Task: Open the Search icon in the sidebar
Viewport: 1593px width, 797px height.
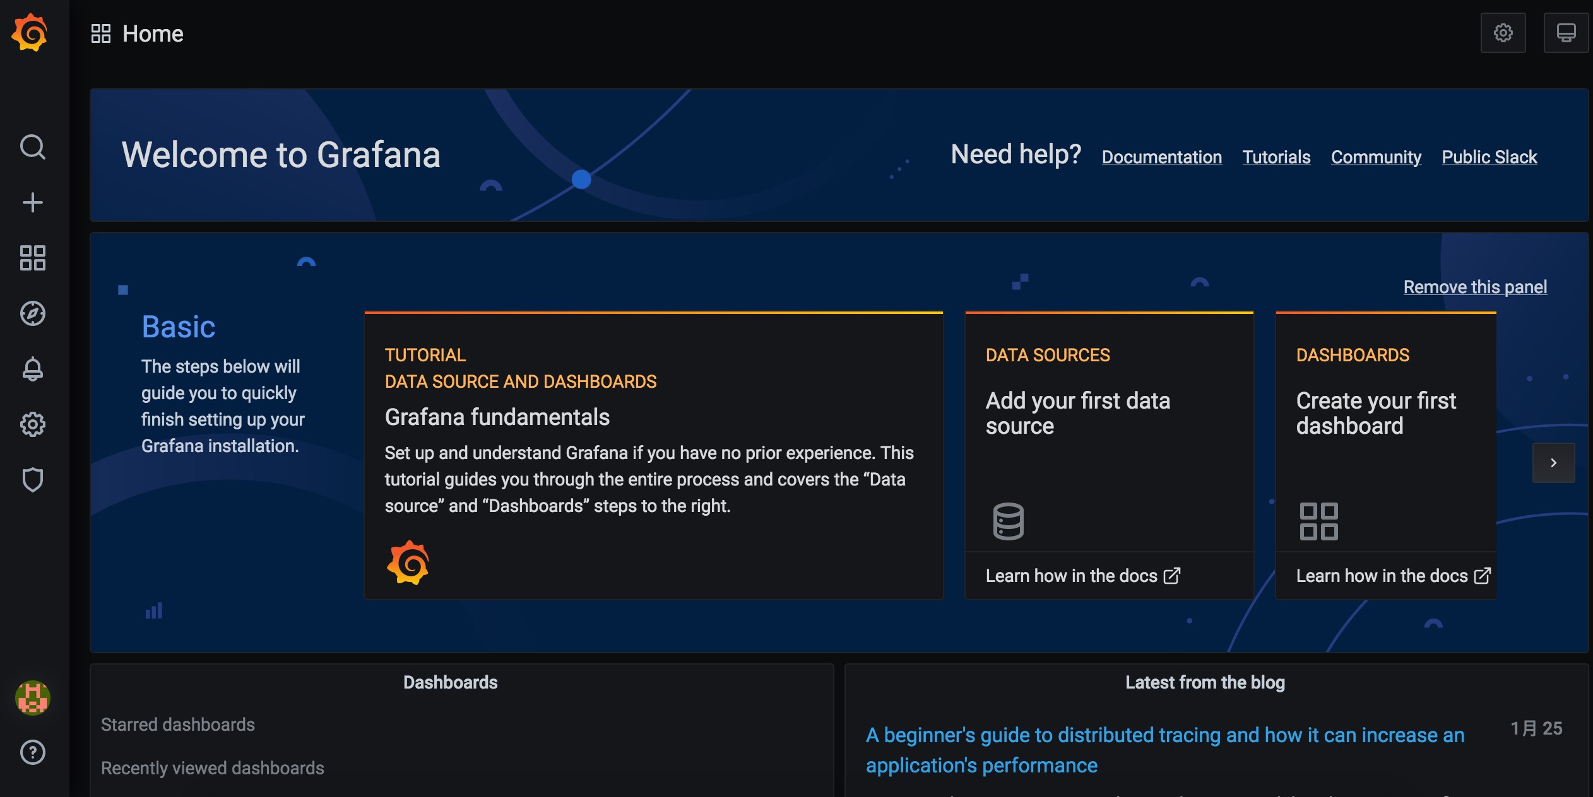Action: coord(33,147)
